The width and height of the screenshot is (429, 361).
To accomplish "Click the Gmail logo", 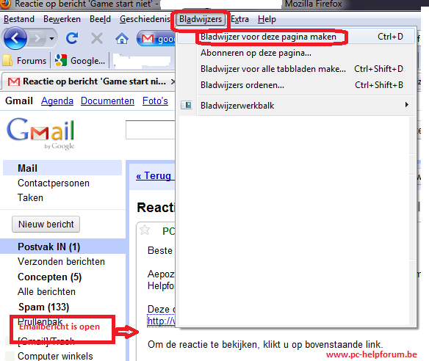I will (x=40, y=133).
